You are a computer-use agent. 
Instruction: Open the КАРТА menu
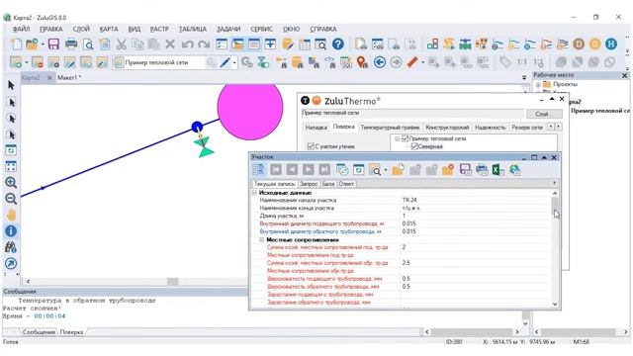tap(109, 29)
